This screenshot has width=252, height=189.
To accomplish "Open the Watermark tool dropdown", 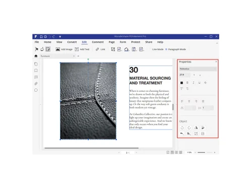I will 119,49.
